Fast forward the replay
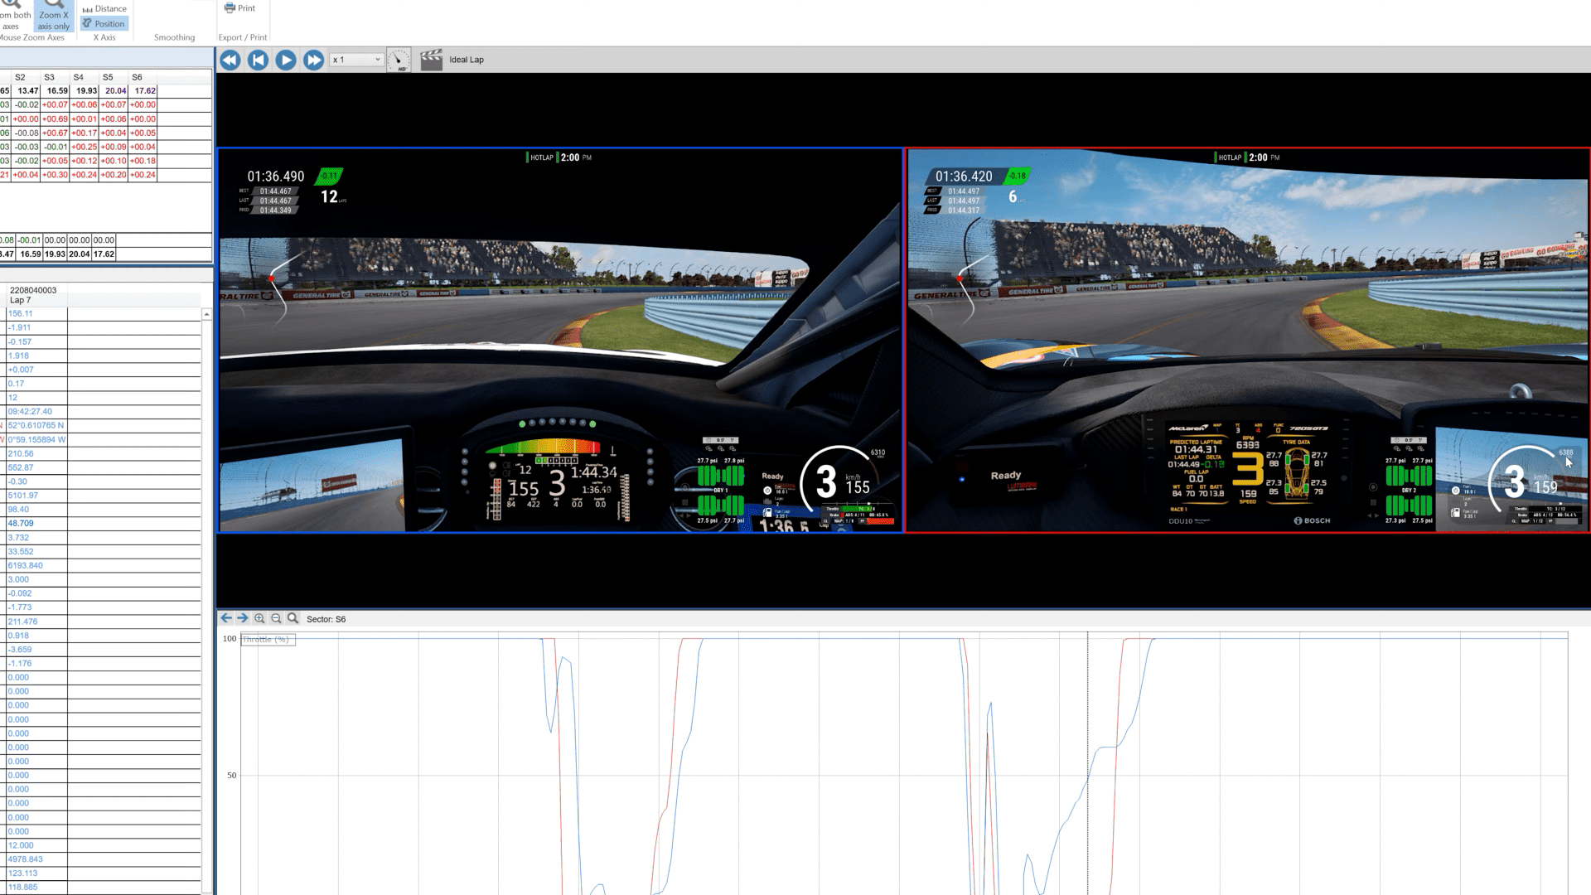 pyautogui.click(x=313, y=59)
